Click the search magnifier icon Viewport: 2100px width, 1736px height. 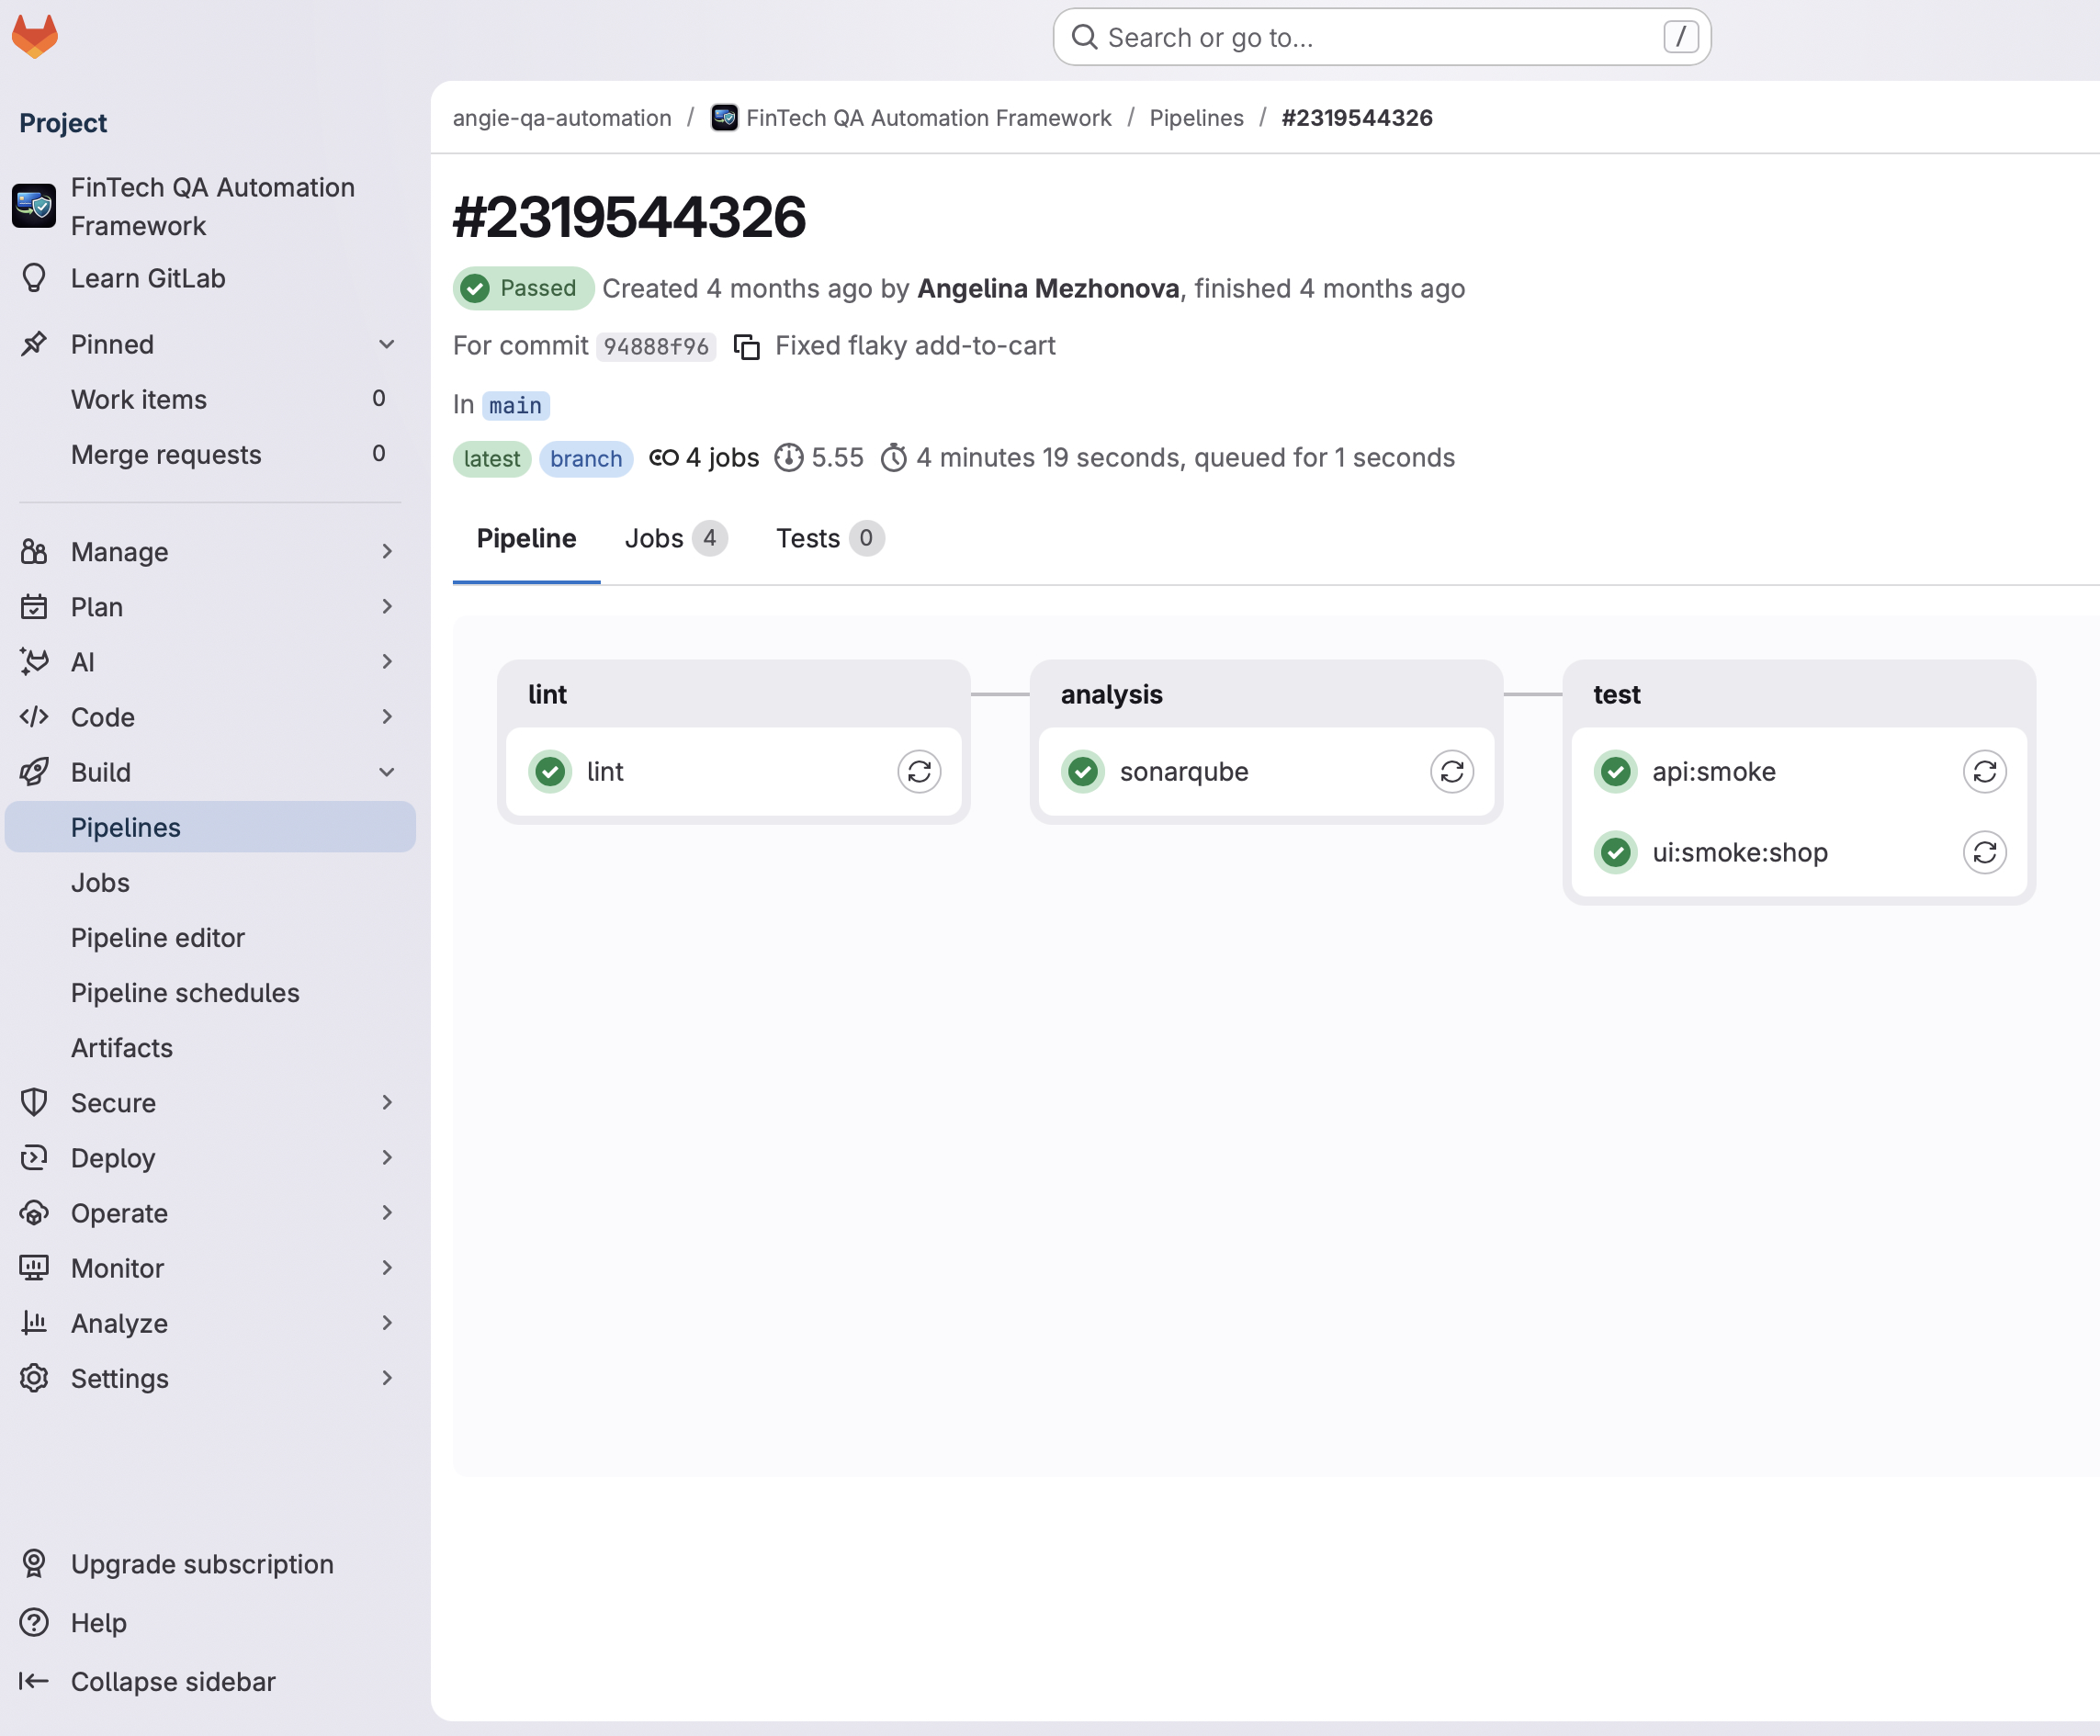(x=1084, y=37)
